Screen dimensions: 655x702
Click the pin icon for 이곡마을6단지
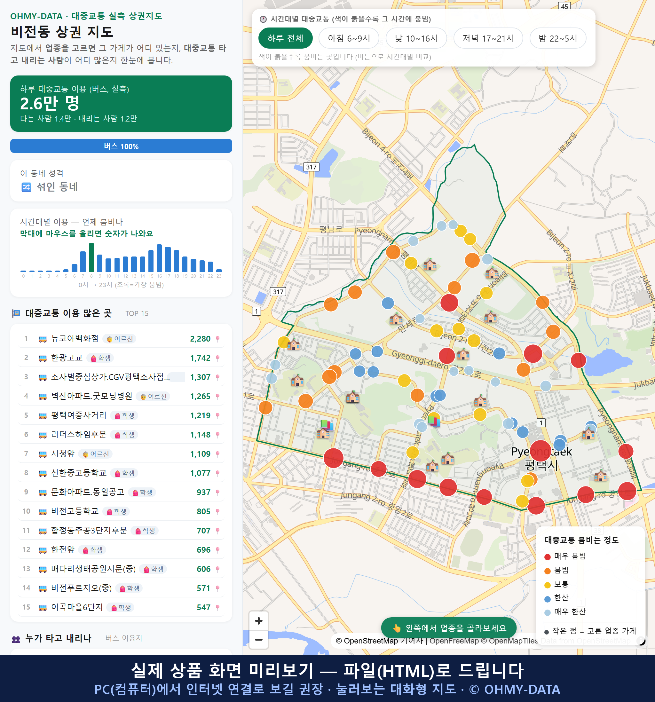(x=217, y=607)
